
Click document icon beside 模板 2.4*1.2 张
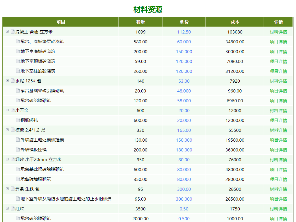click(x=13, y=129)
